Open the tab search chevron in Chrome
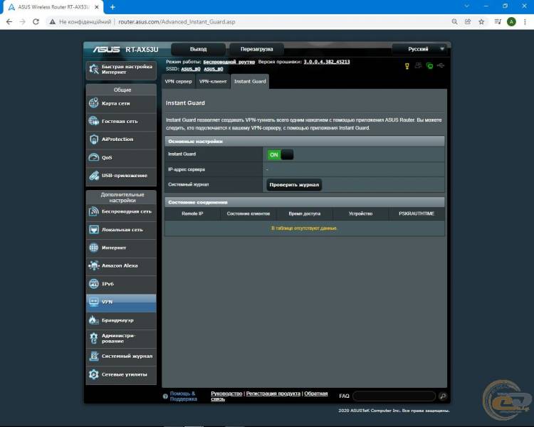The width and height of the screenshot is (534, 427). click(x=467, y=6)
